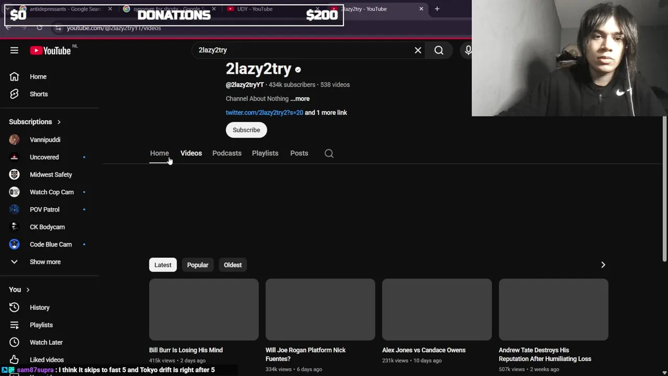This screenshot has width=668, height=376.
Task: Click the page vertical scrollbar
Action: (664, 189)
